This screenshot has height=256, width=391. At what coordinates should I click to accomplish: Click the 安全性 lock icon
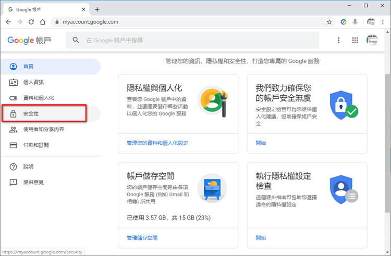13,114
